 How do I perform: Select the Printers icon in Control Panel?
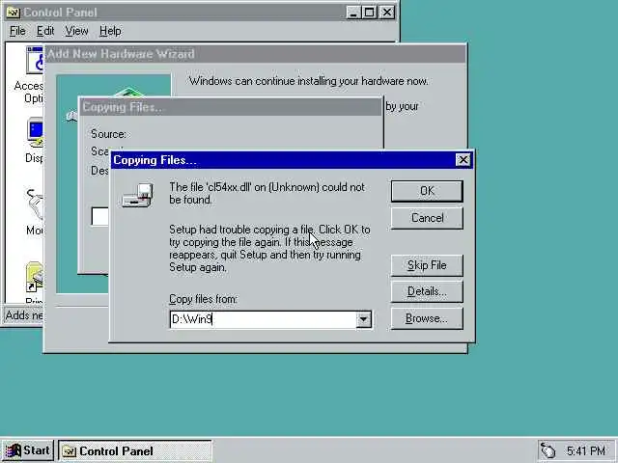pyautogui.click(x=35, y=279)
